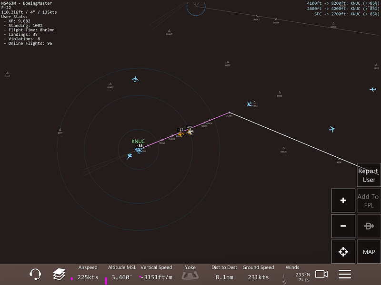The height and width of the screenshot is (285, 381).
Task: Click the Winds 233°M 7kts readout
Action: coord(295,275)
